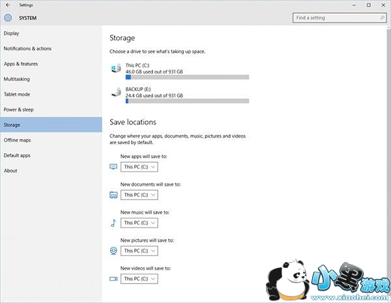Close the Settings window
This screenshot has width=391, height=303.
(383, 5)
